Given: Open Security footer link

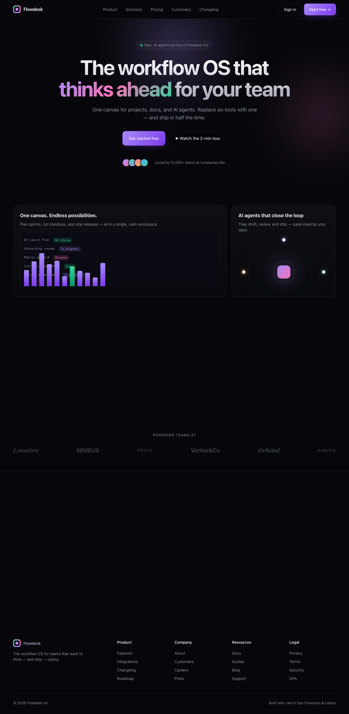Looking at the screenshot, I should tap(297, 670).
